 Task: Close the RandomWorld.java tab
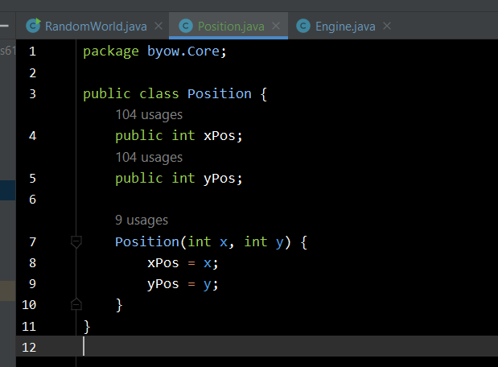[158, 26]
